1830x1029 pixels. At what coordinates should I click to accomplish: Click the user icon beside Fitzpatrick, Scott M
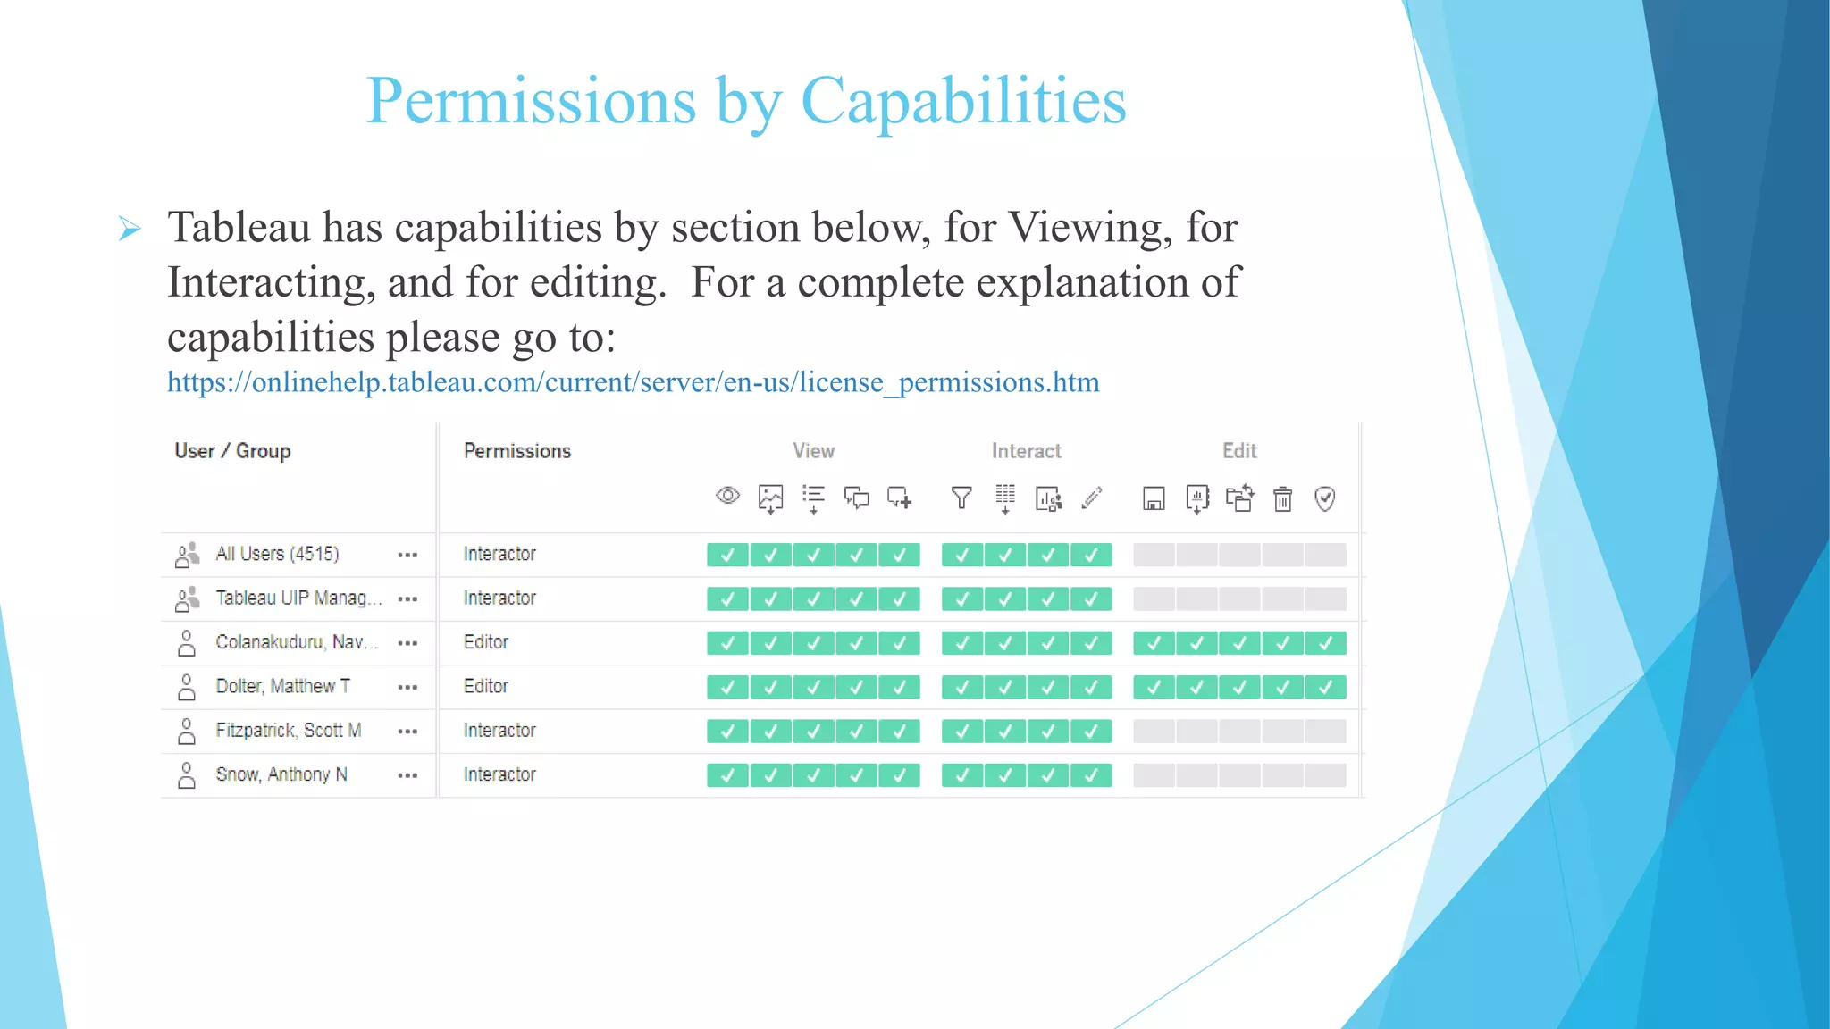(x=187, y=732)
